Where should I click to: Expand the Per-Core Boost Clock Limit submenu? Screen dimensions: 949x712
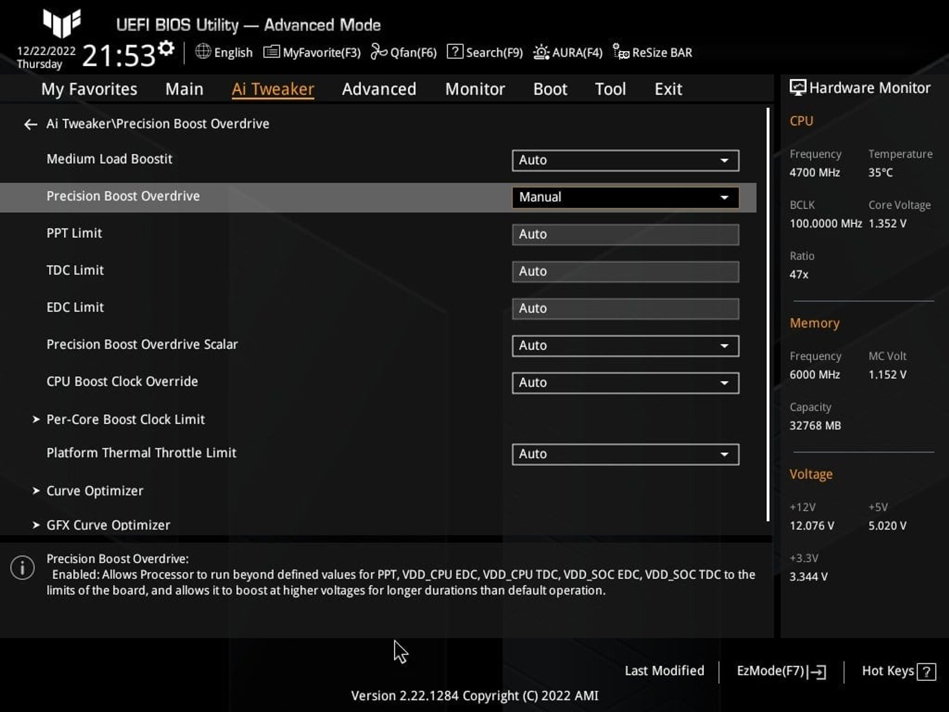[x=119, y=419]
